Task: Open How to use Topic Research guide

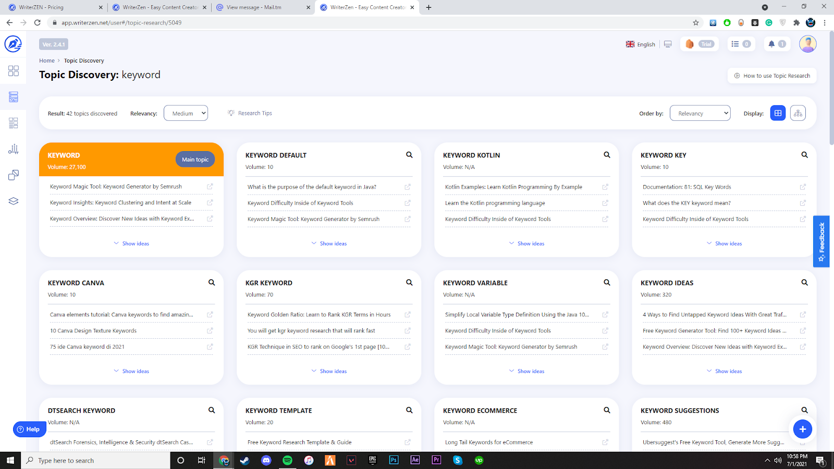Action: 772,76
